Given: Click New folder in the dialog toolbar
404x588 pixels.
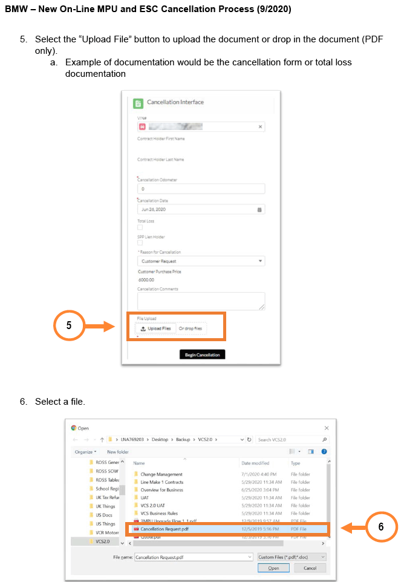Looking at the screenshot, I should click(118, 452).
